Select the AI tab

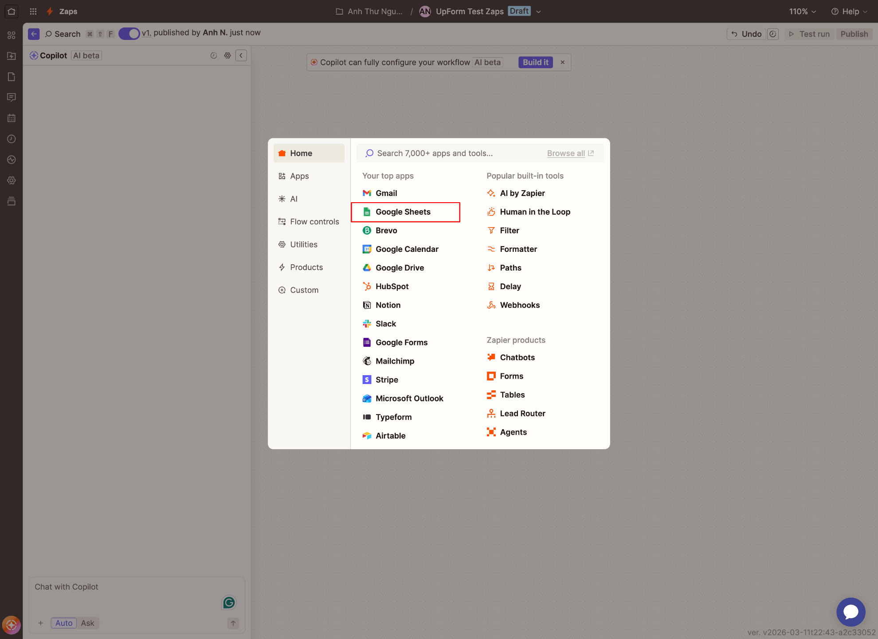[x=309, y=199]
